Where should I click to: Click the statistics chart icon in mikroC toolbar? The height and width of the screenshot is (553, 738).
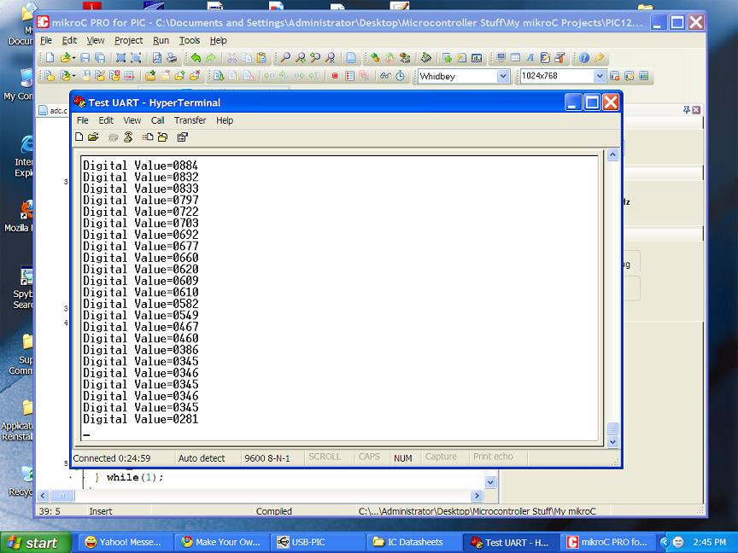[477, 58]
